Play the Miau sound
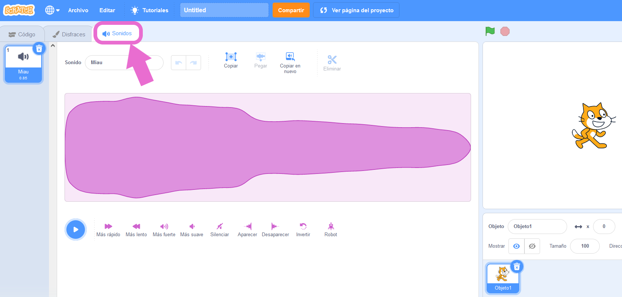 (x=76, y=230)
